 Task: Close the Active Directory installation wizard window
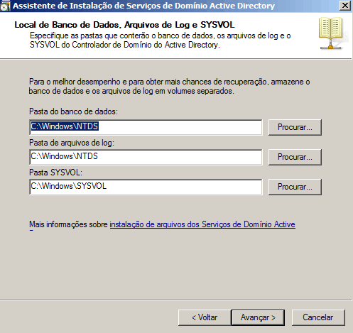(x=345, y=5)
